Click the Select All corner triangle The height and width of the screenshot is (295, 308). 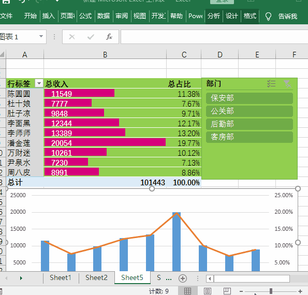(x=3, y=54)
